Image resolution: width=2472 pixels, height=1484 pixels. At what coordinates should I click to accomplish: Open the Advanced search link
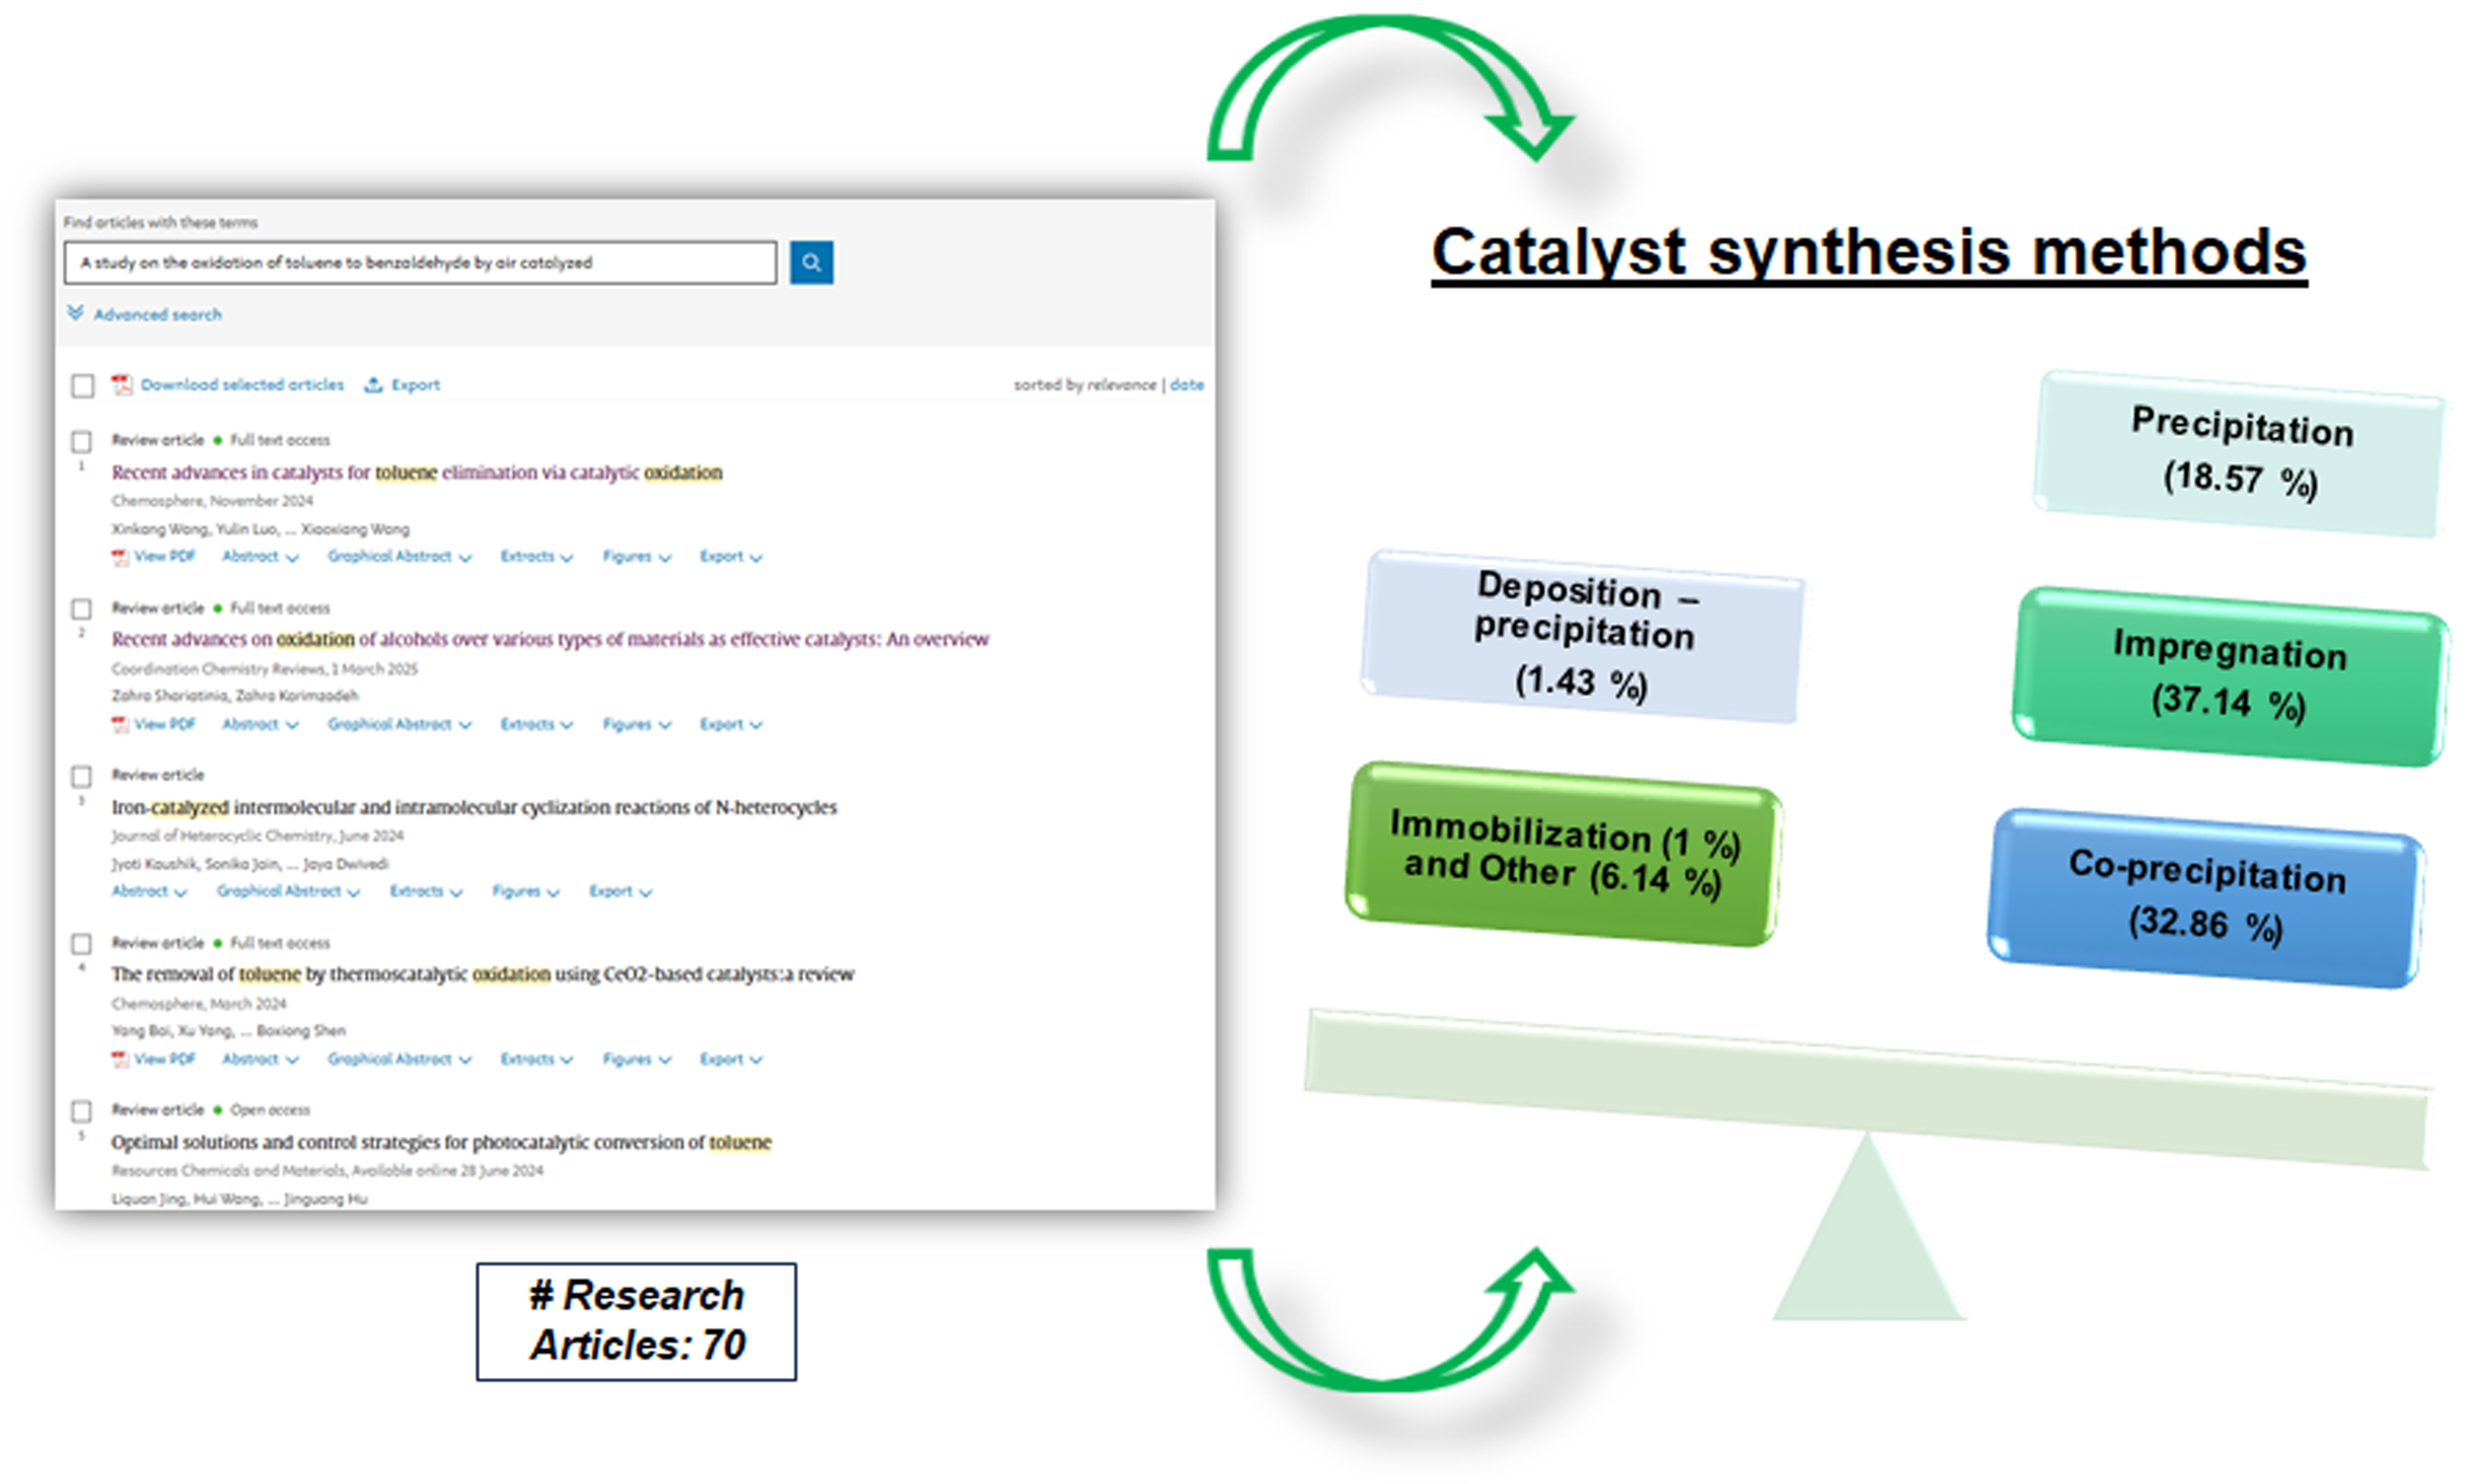pos(158,315)
